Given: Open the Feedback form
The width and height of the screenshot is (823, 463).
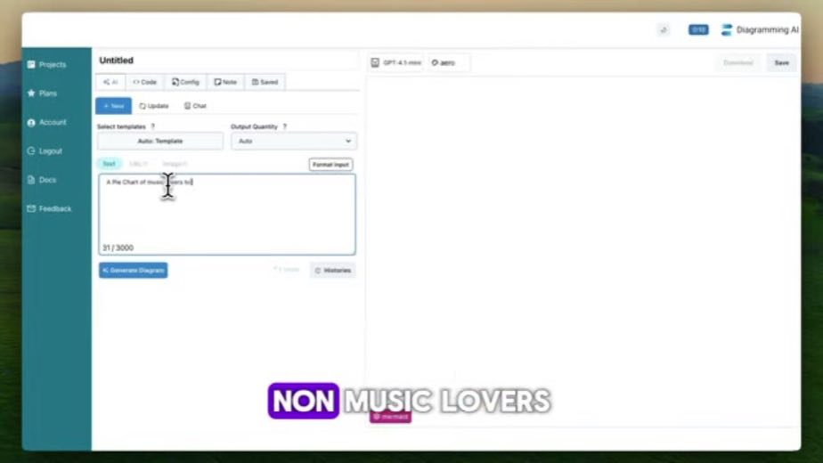Looking at the screenshot, I should [x=49, y=209].
